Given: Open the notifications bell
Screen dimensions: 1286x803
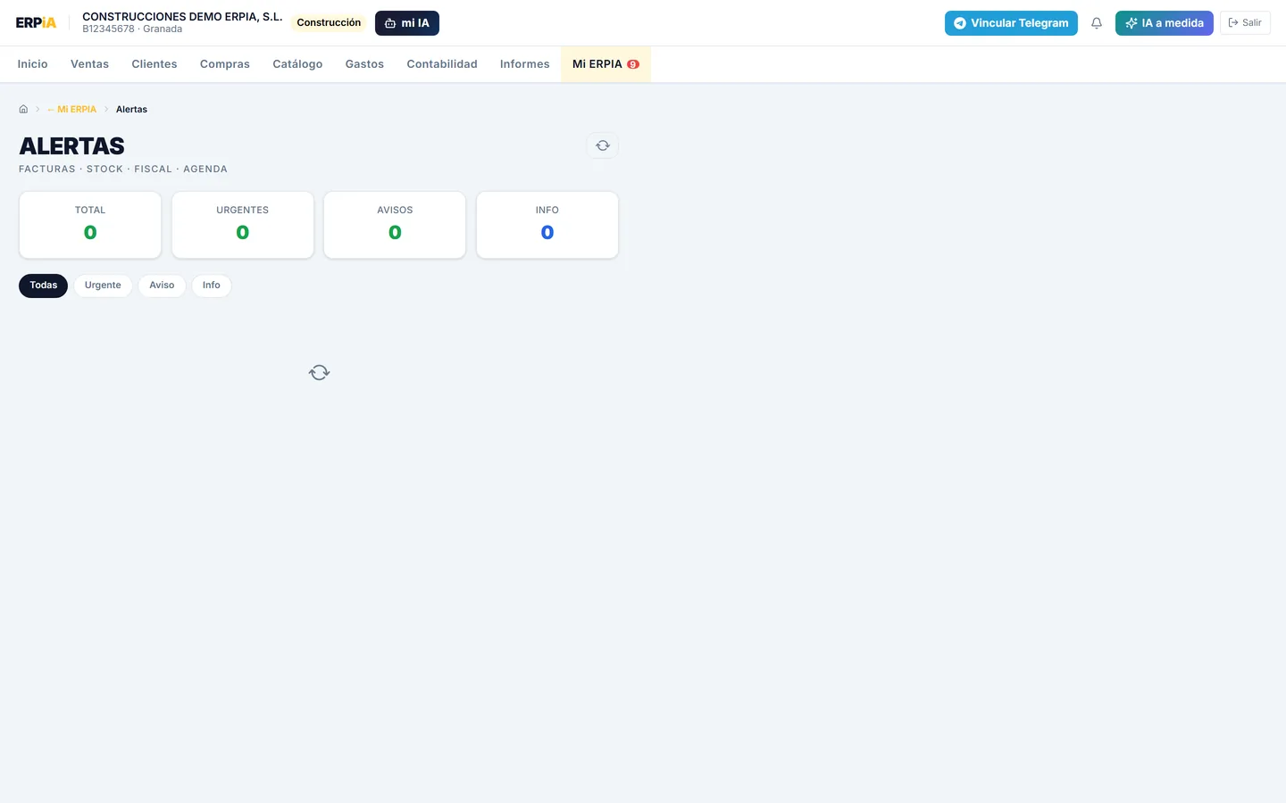Looking at the screenshot, I should point(1097,23).
